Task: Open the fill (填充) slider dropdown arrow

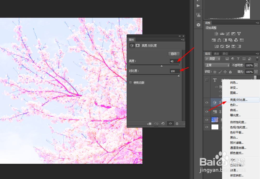Action: (256, 72)
